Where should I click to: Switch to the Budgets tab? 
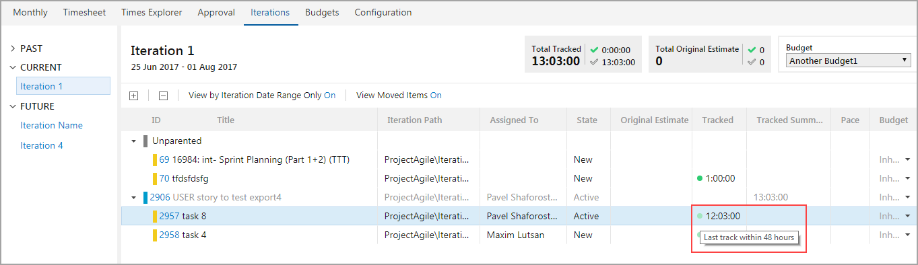(322, 12)
